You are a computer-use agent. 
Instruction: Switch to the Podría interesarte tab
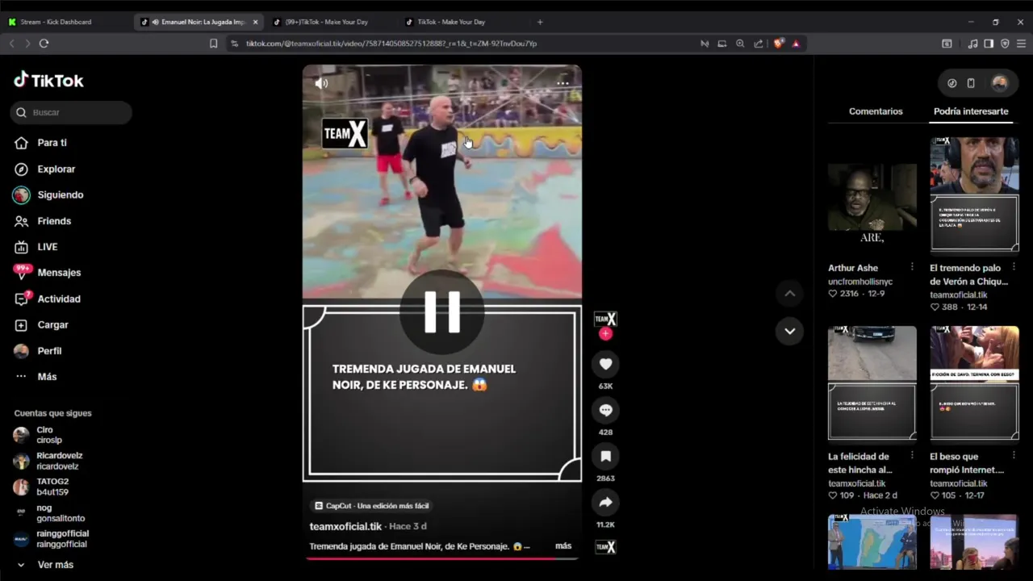pos(971,111)
